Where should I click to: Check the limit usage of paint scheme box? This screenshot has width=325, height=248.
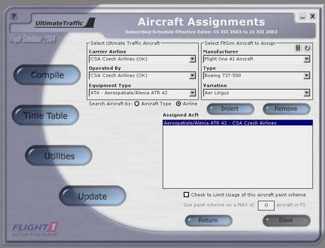tap(186, 195)
